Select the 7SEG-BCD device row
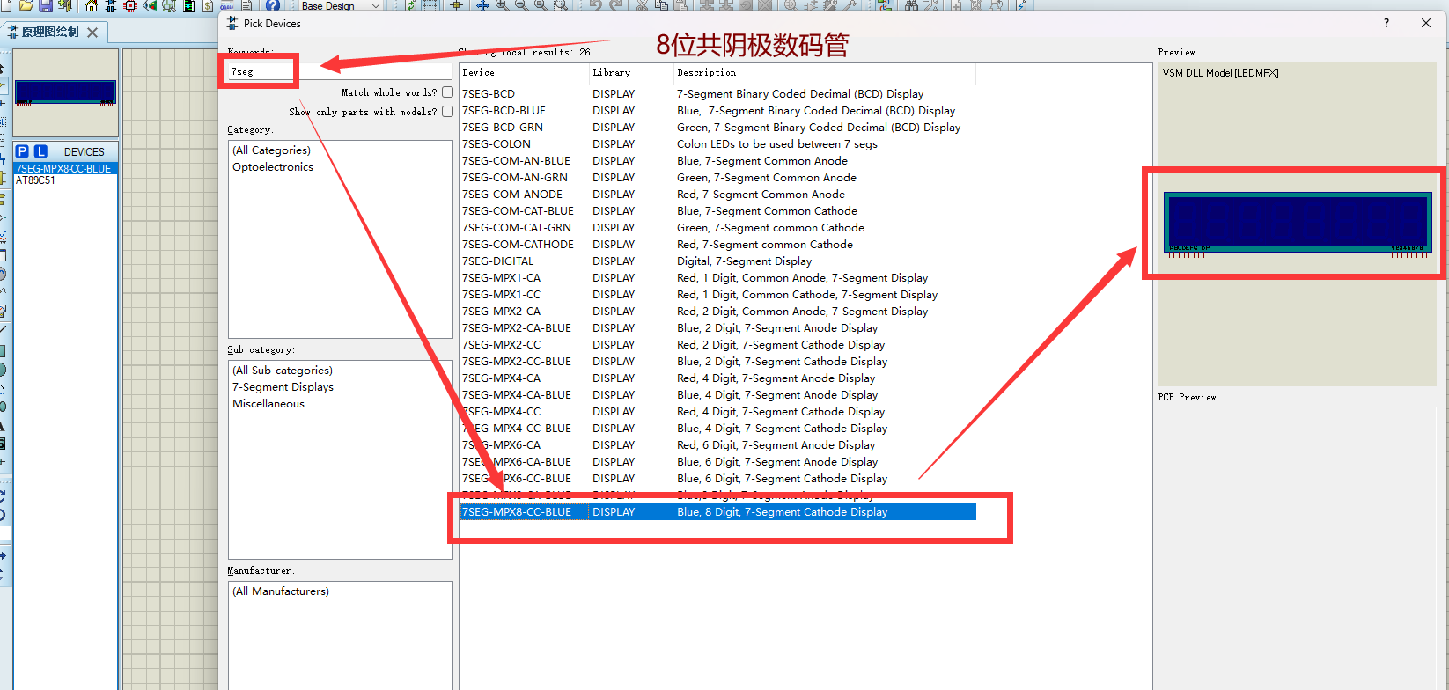 click(x=717, y=94)
